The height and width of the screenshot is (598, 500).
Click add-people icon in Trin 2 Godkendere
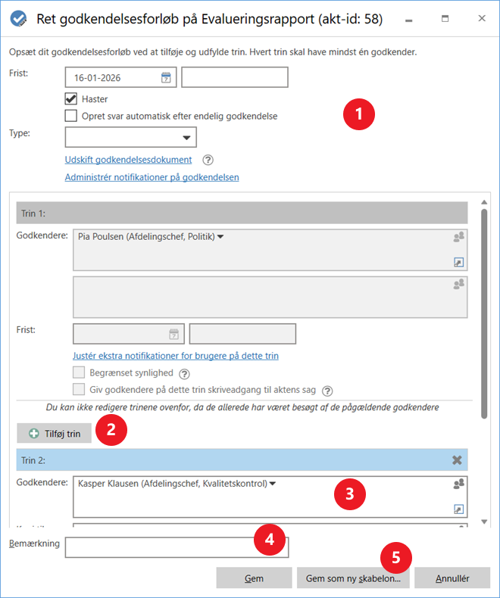(458, 483)
